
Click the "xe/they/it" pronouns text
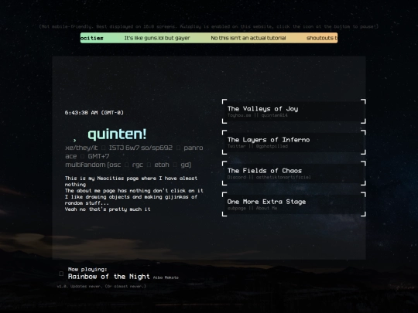[x=81, y=148]
